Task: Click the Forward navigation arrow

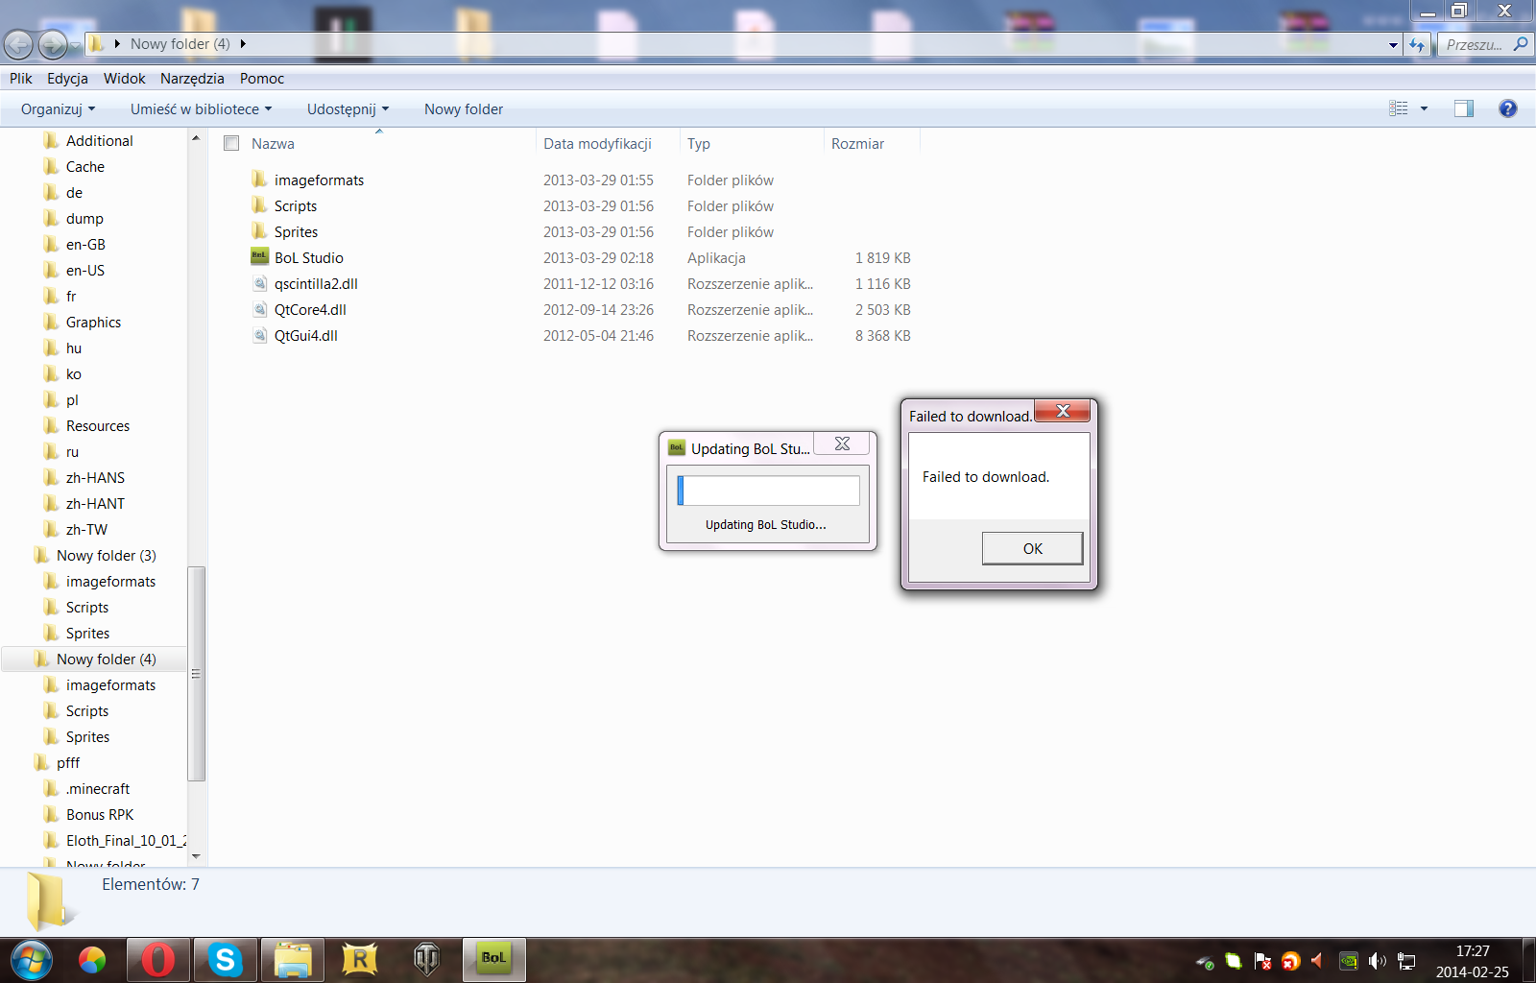Action: click(x=52, y=44)
